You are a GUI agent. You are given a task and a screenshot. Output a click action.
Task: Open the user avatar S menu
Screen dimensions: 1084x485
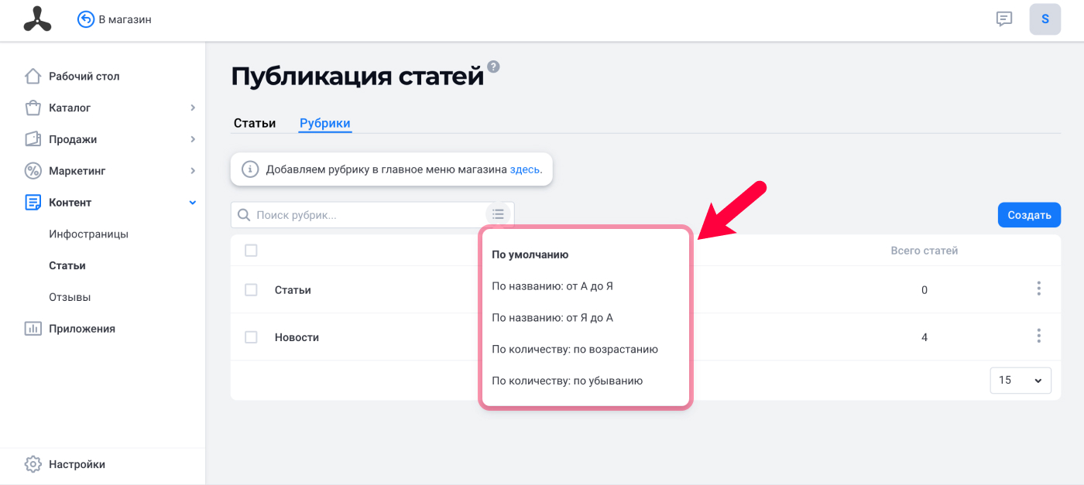1045,19
